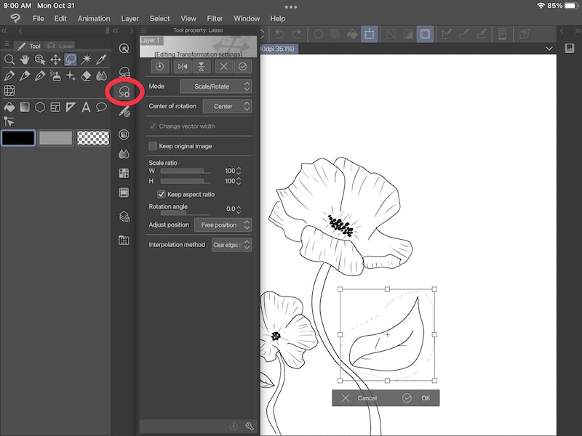The width and height of the screenshot is (582, 436).
Task: Select the black main color swatch
Action: [18, 137]
